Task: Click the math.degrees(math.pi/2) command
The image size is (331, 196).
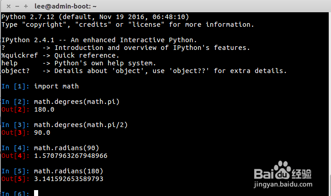Action: (80, 125)
